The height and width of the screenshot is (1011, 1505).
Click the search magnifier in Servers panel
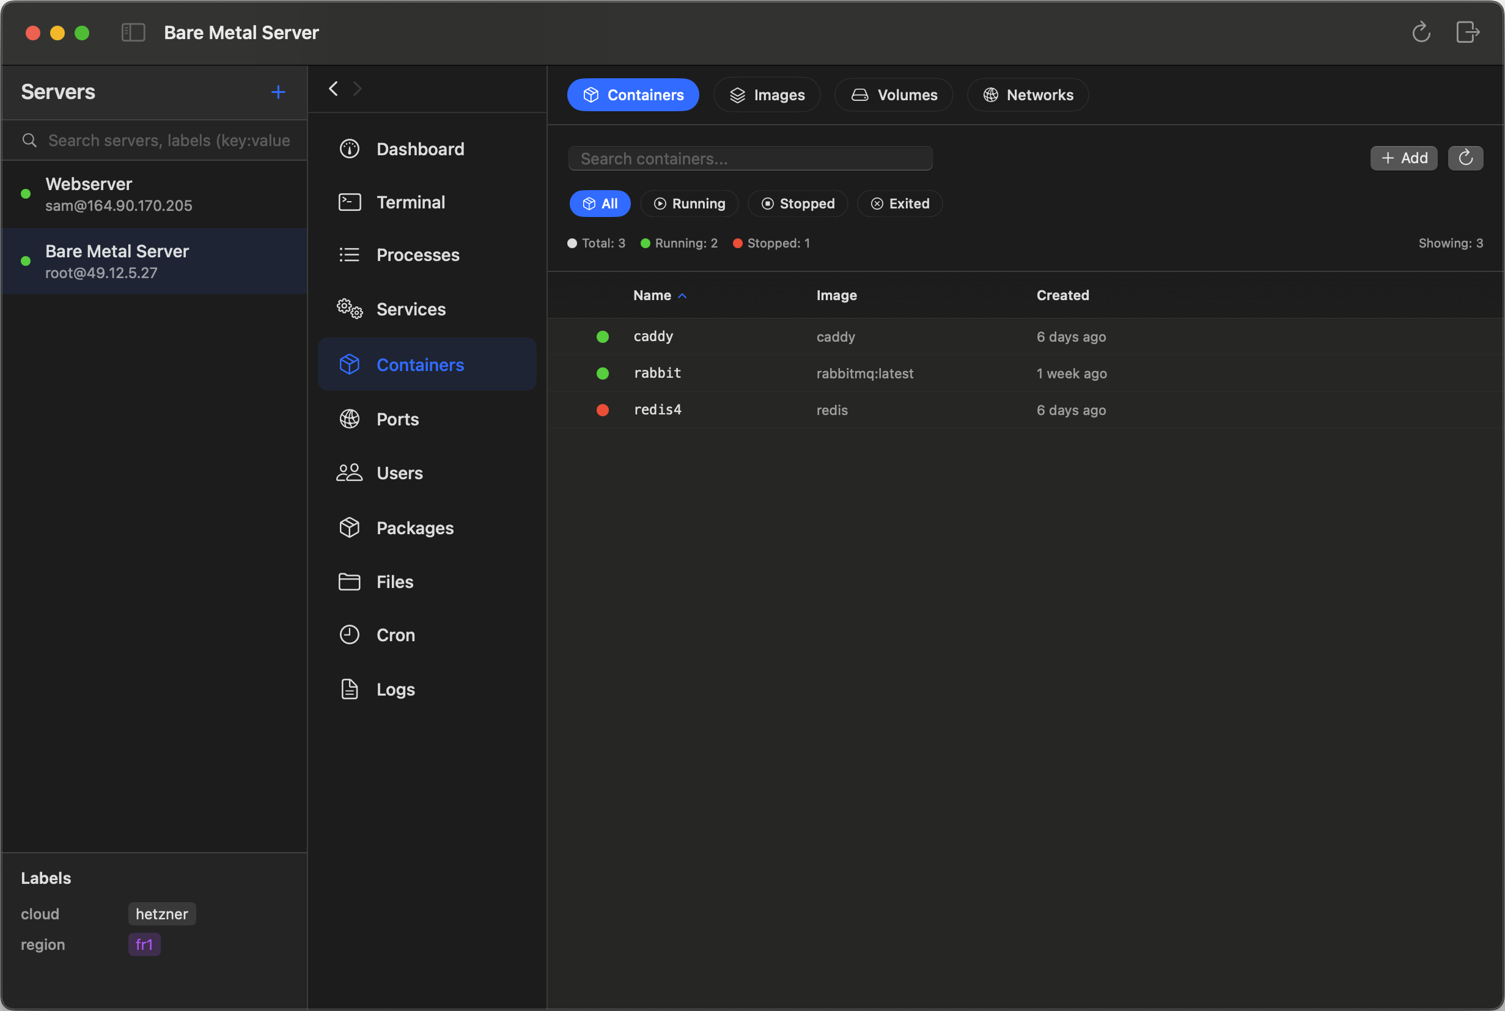[29, 141]
